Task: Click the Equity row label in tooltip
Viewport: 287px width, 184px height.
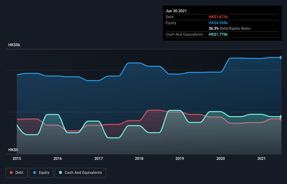Action: (171, 23)
